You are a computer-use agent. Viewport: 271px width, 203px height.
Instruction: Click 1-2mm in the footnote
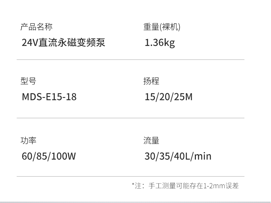(x=214, y=186)
